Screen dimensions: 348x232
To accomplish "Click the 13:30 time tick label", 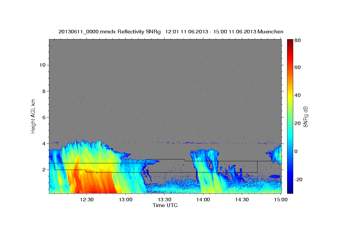I will [x=164, y=200].
